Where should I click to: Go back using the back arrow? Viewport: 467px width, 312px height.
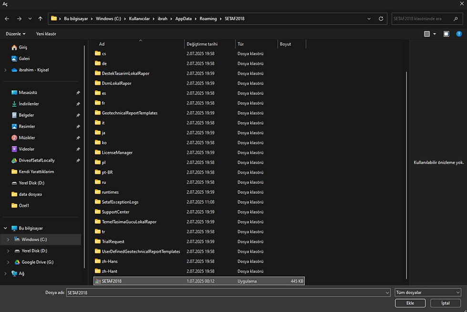7,19
